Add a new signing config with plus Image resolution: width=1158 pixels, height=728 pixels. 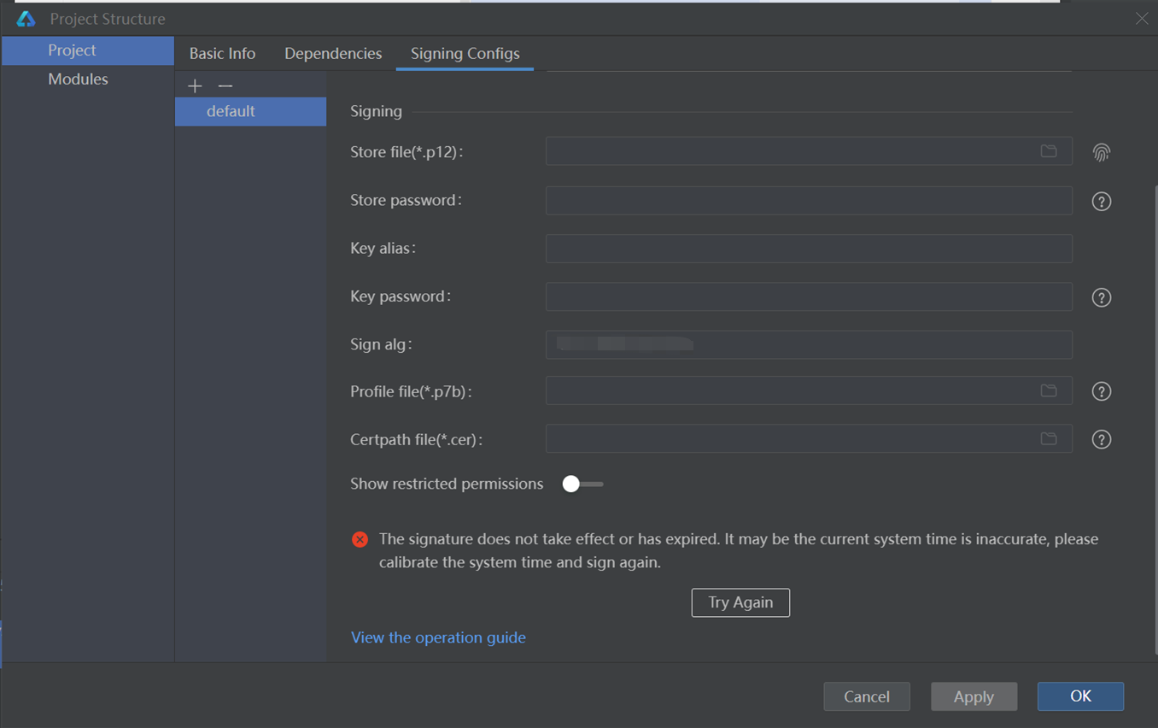(195, 85)
